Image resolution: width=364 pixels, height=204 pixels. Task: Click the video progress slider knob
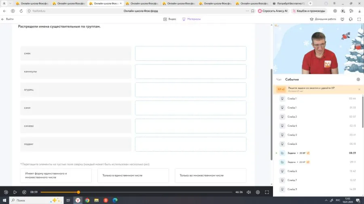(x=78, y=192)
